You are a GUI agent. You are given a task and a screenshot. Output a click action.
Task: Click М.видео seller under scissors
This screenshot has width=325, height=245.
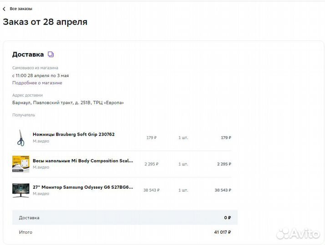[x=41, y=141]
